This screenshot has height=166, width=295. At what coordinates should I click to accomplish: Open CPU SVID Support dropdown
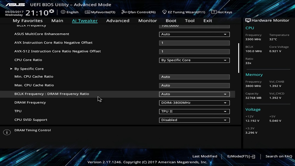pos(194,120)
